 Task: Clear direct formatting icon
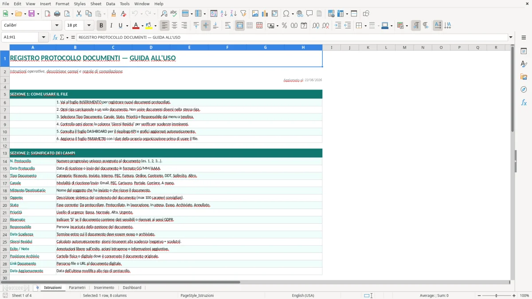coord(123,14)
